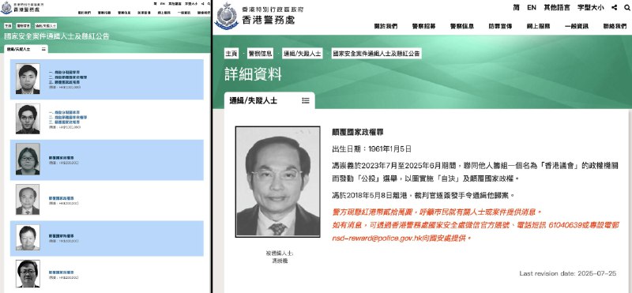Open the 一般資訊 menu on right page
This screenshot has width=632, height=293.
click(x=577, y=26)
